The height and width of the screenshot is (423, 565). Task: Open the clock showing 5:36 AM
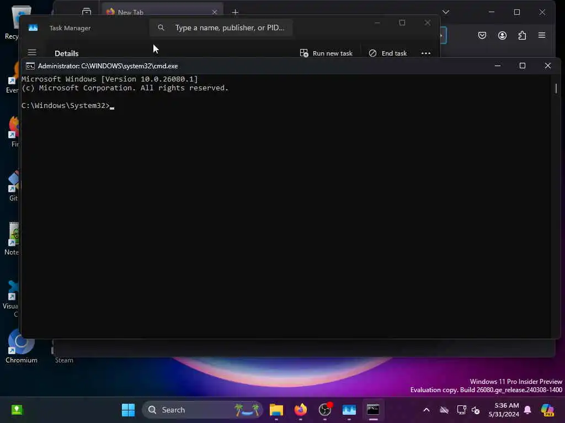click(504, 410)
